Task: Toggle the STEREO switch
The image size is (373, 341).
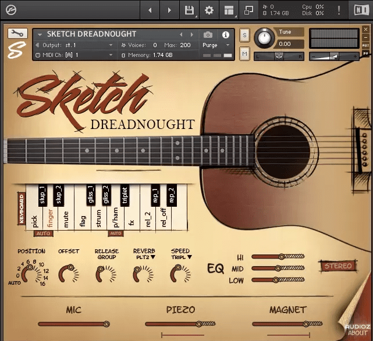Action: point(338,265)
